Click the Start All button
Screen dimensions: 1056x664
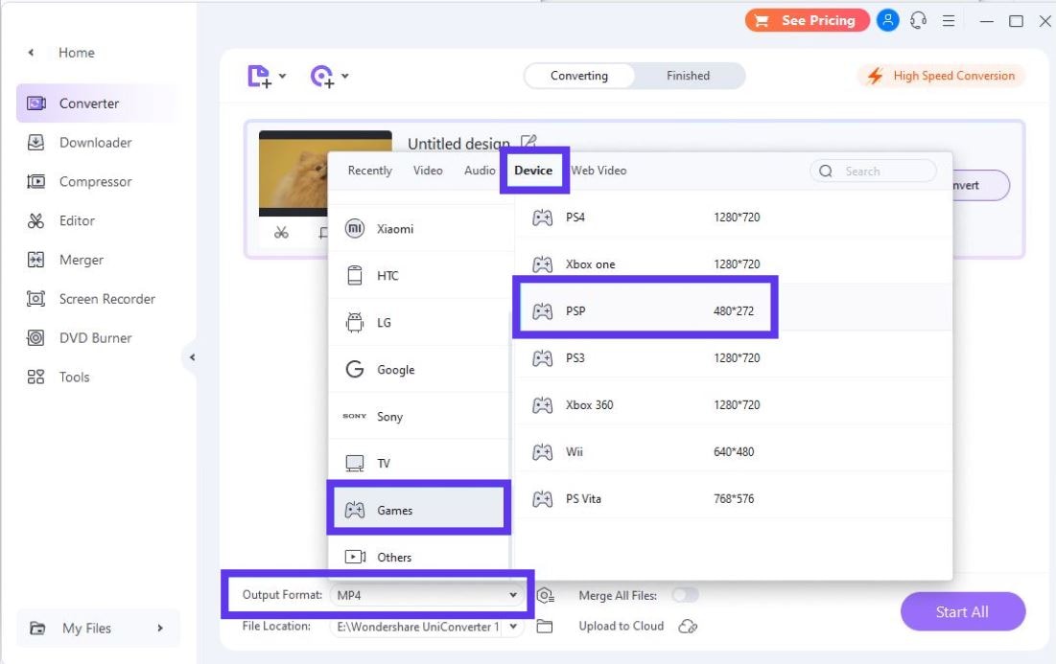click(x=962, y=611)
